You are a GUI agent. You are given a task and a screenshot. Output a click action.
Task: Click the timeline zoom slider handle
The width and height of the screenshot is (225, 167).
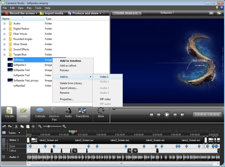click(49, 126)
